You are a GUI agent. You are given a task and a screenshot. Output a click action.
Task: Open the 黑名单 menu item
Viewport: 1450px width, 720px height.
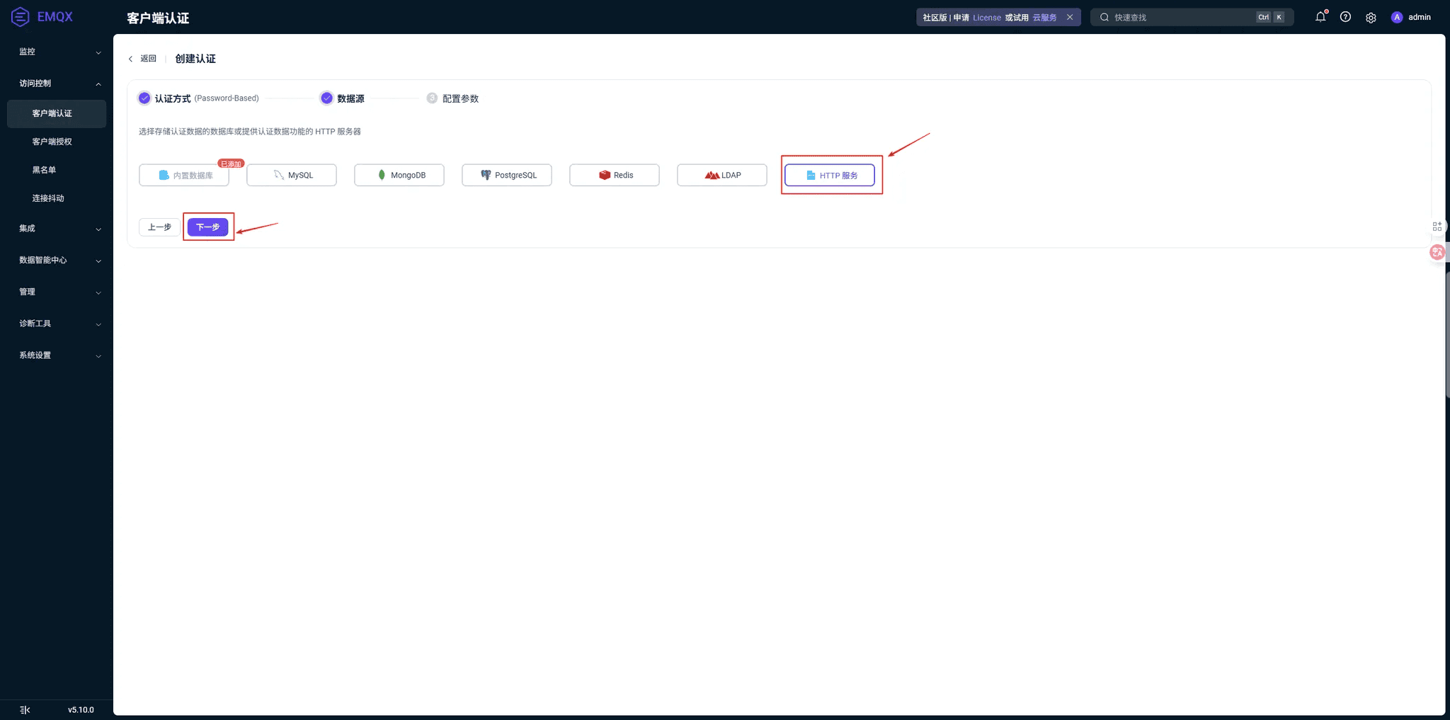pos(44,170)
